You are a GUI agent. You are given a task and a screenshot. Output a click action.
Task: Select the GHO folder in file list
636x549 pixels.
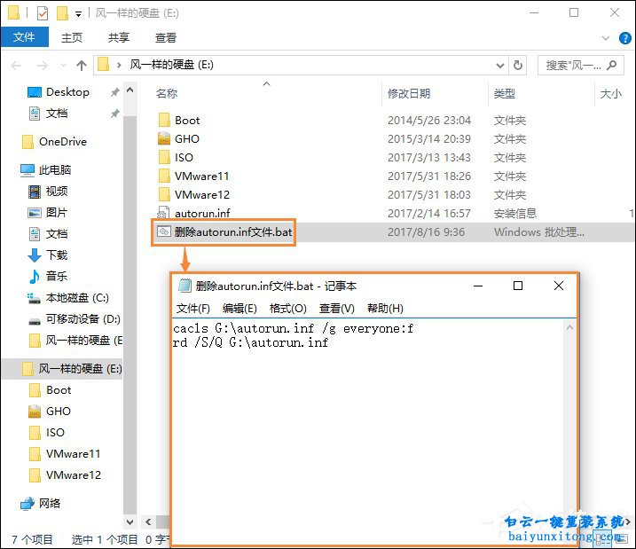coord(186,139)
